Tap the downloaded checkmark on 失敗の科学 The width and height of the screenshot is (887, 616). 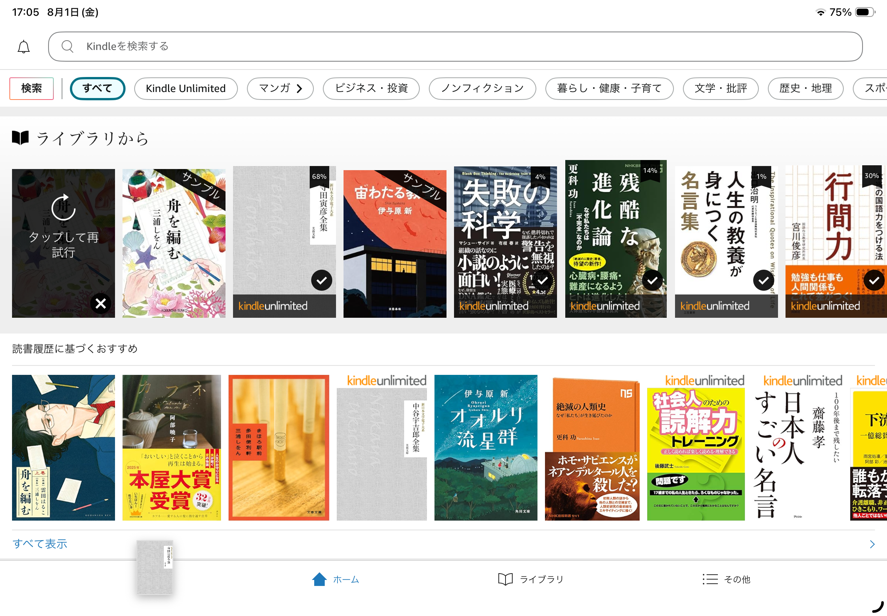(x=543, y=281)
